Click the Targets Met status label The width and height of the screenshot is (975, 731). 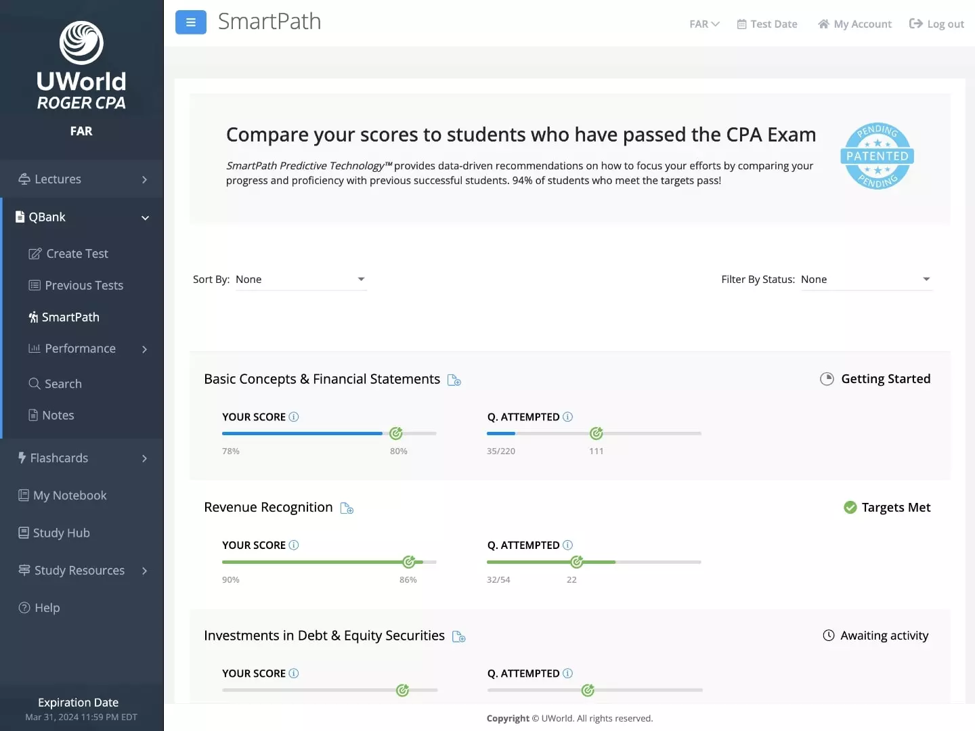tap(896, 508)
